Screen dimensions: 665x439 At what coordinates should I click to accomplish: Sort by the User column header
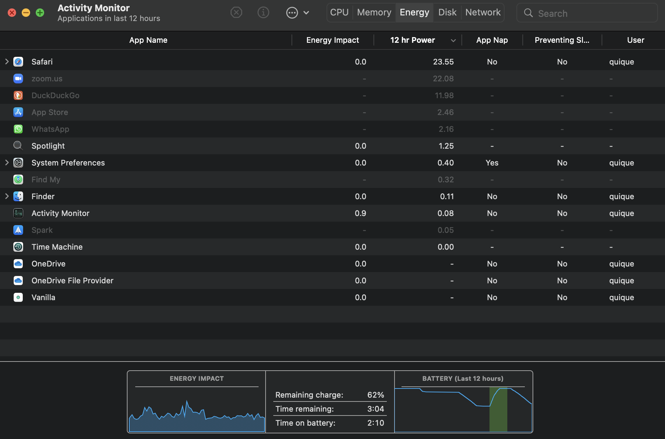pyautogui.click(x=636, y=40)
